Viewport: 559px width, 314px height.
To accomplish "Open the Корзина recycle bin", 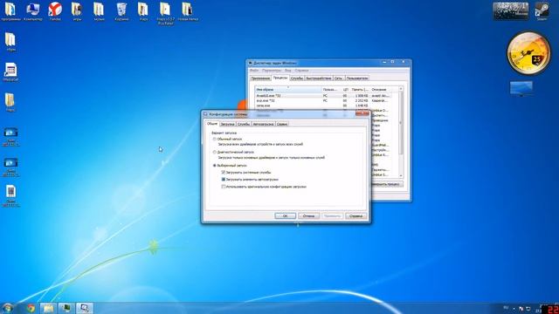I will pyautogui.click(x=121, y=11).
